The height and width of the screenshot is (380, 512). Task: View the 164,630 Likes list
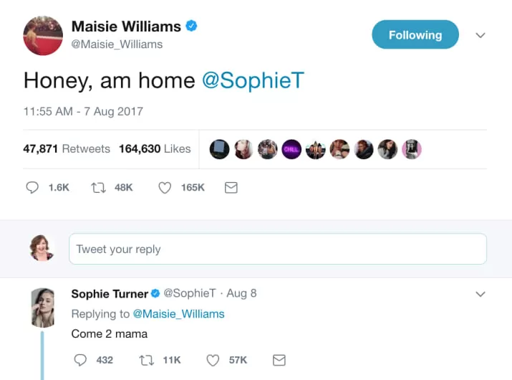[x=155, y=149]
